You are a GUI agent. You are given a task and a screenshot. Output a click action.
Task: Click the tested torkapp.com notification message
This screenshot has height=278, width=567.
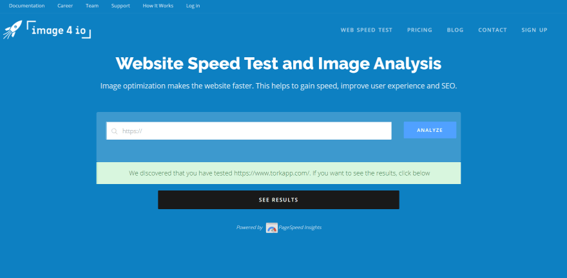(278, 173)
